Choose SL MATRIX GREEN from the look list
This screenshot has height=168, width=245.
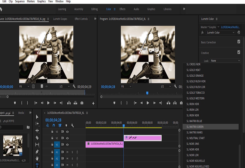195,127
